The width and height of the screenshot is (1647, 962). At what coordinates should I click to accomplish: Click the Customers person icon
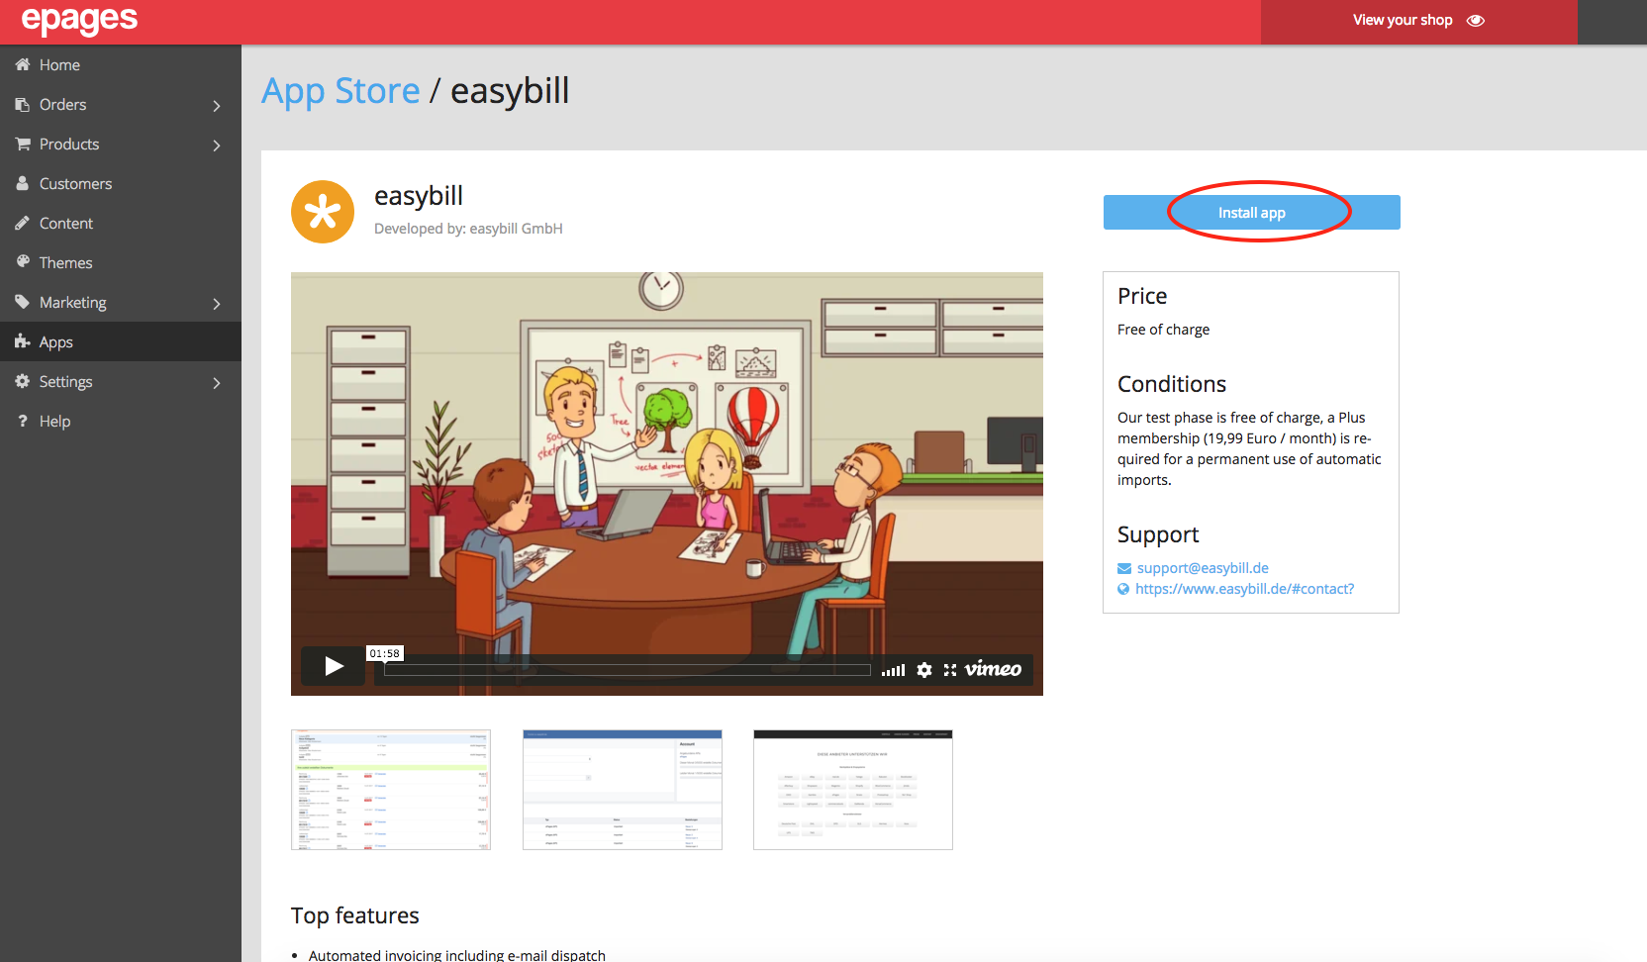coord(22,183)
